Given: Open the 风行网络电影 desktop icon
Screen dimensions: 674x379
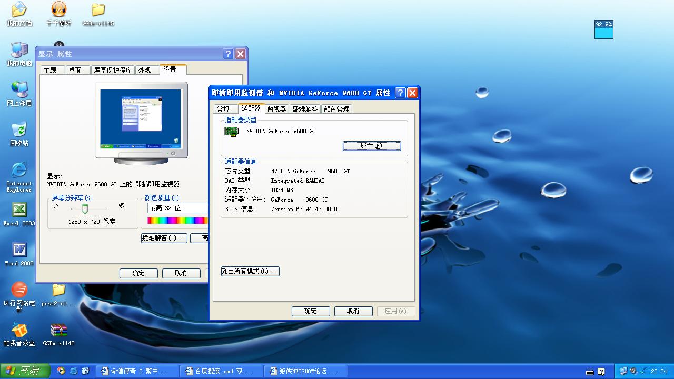Looking at the screenshot, I should click(x=19, y=297).
